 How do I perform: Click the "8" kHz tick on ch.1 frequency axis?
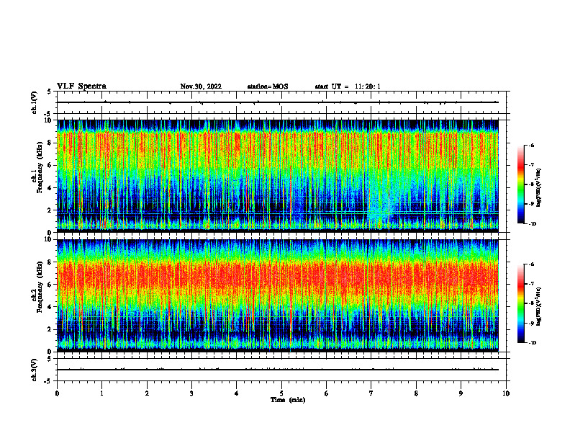point(50,143)
